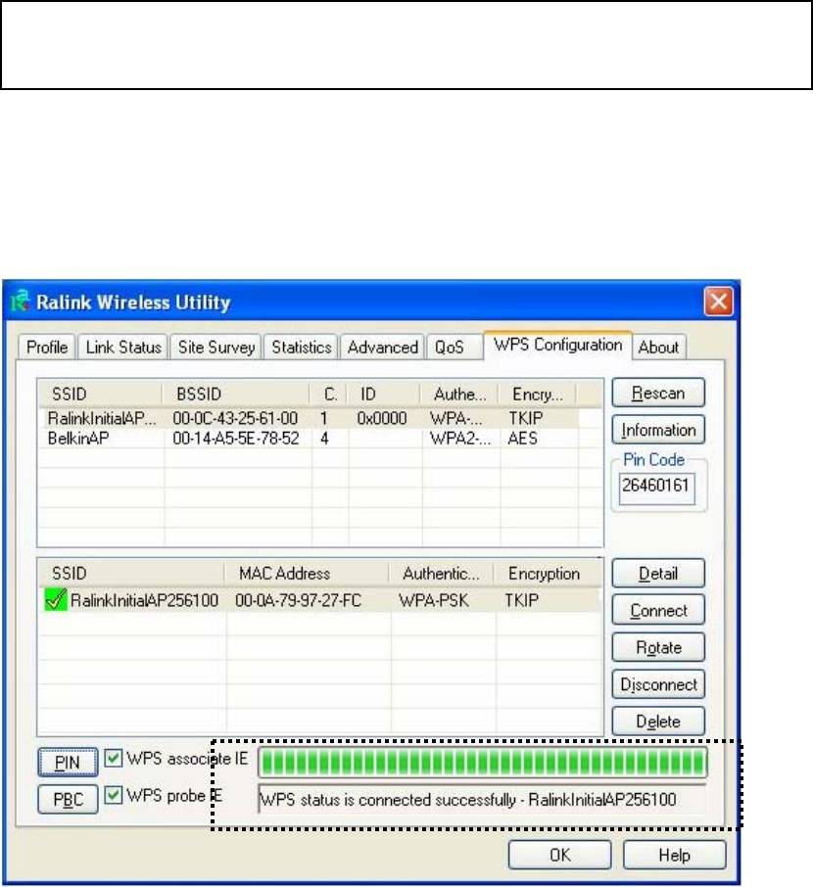Click the Rotate button
Viewport: 813px width, 887px height.
[x=658, y=647]
